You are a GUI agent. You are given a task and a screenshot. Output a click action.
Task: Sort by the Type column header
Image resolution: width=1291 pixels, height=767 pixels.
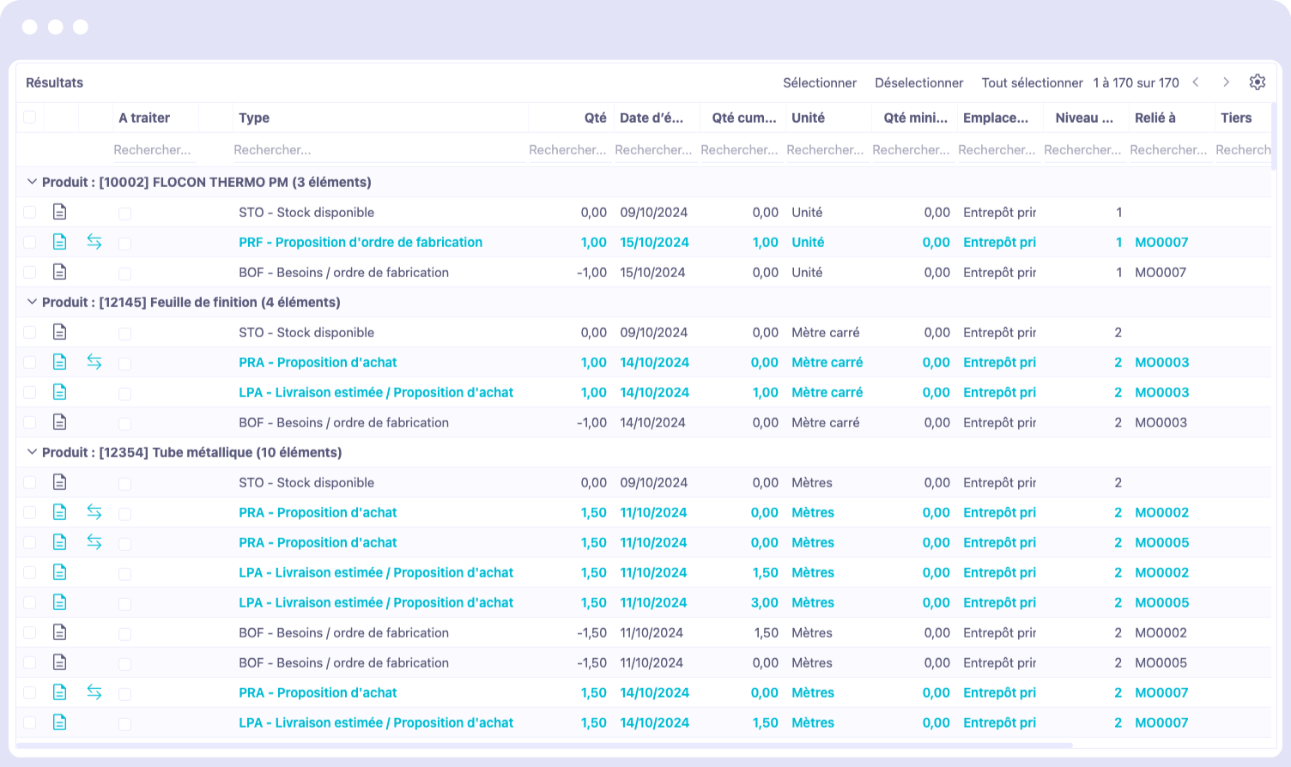tap(254, 118)
